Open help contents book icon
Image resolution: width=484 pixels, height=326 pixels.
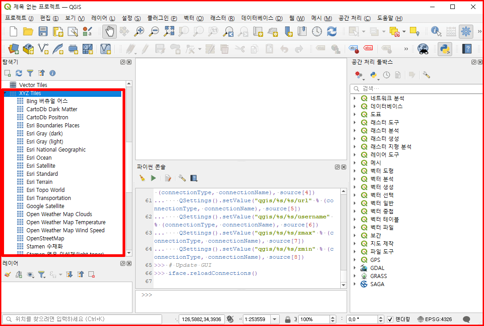point(467,49)
